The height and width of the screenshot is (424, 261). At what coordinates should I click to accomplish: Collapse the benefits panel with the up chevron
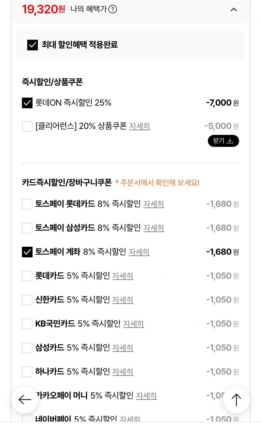[233, 10]
